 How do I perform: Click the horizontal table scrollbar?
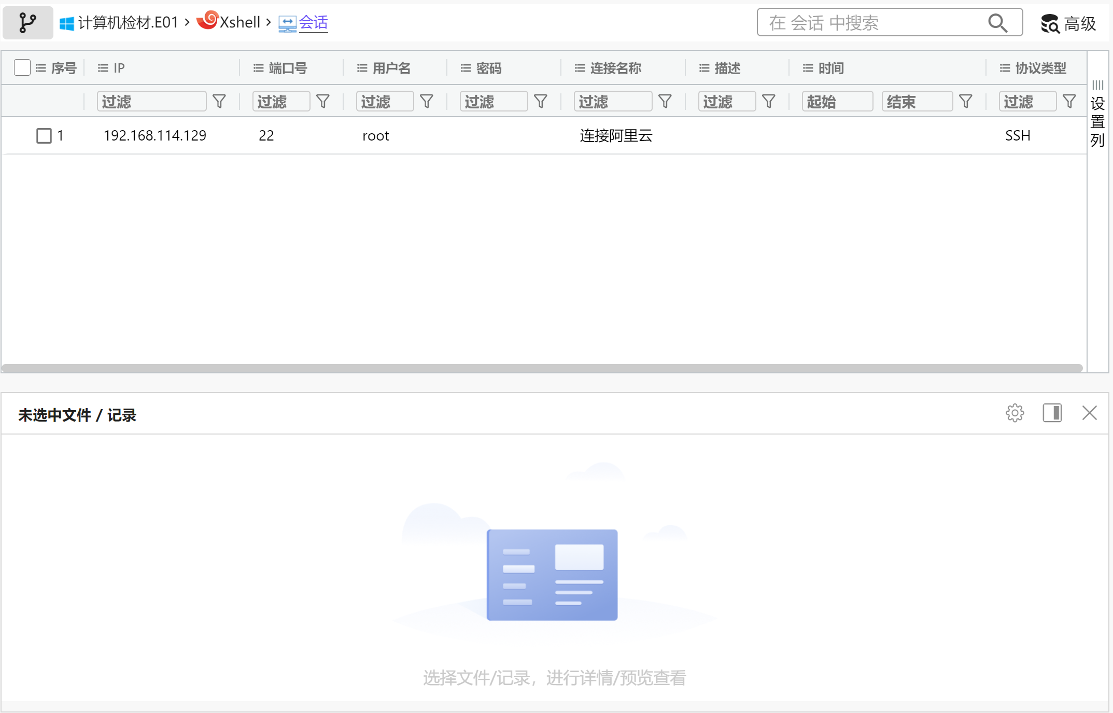(x=542, y=368)
